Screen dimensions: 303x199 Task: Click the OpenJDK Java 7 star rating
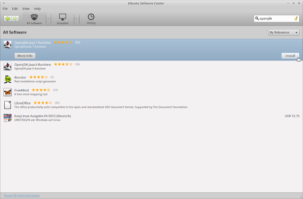coord(63,42)
